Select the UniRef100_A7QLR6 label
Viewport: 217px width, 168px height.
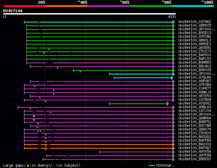click(195, 77)
